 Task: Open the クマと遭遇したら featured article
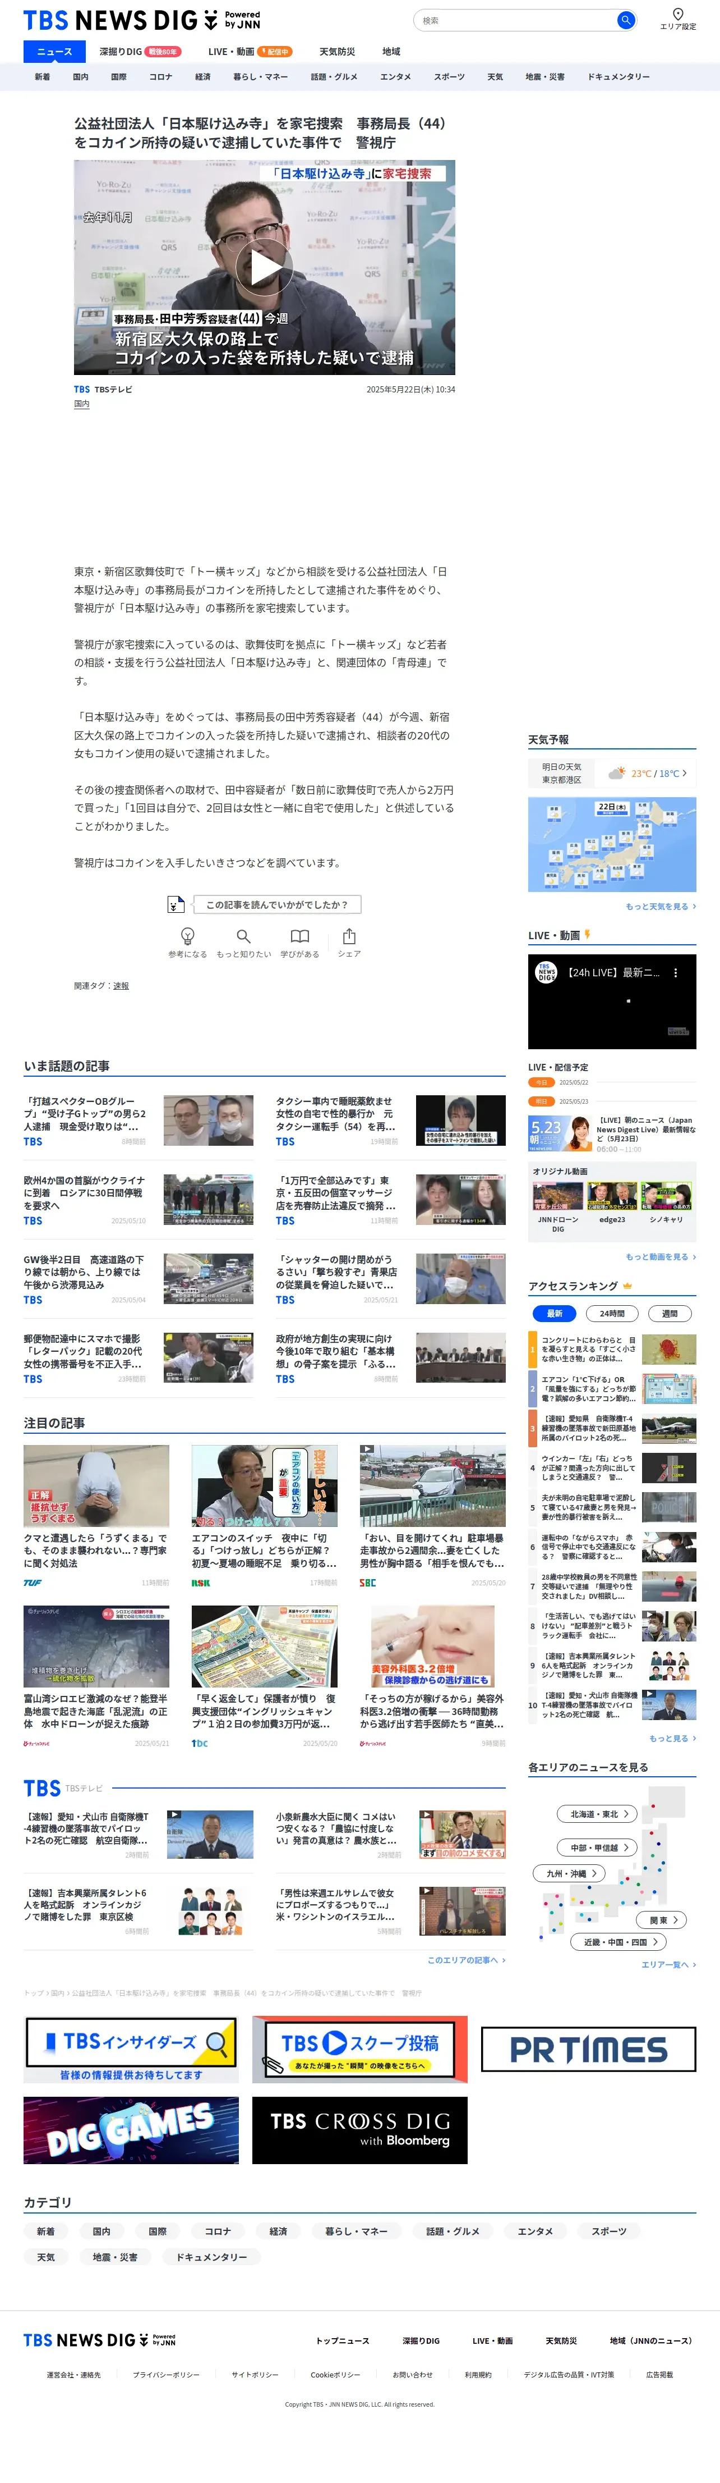pos(96,1515)
